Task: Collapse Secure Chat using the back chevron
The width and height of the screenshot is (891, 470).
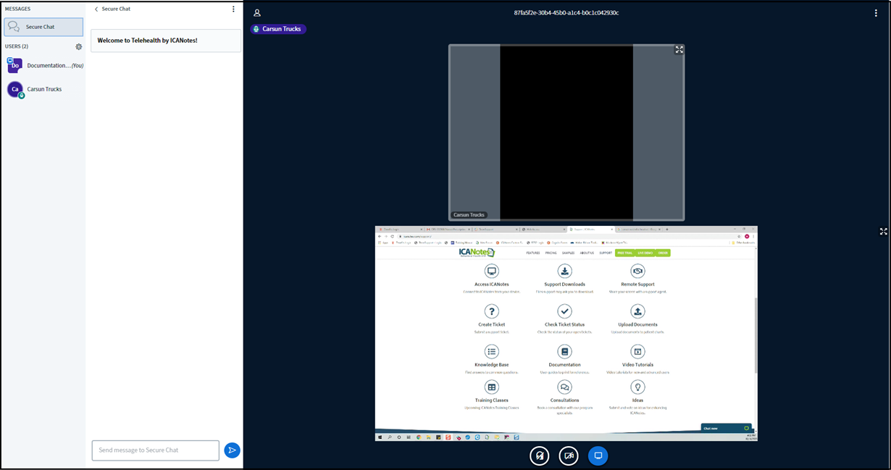Action: 97,9
